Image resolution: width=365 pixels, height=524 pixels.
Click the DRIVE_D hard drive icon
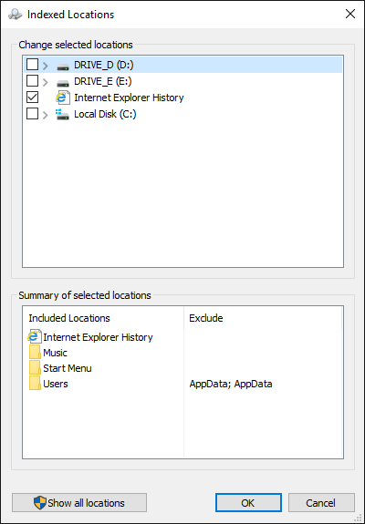coord(63,67)
